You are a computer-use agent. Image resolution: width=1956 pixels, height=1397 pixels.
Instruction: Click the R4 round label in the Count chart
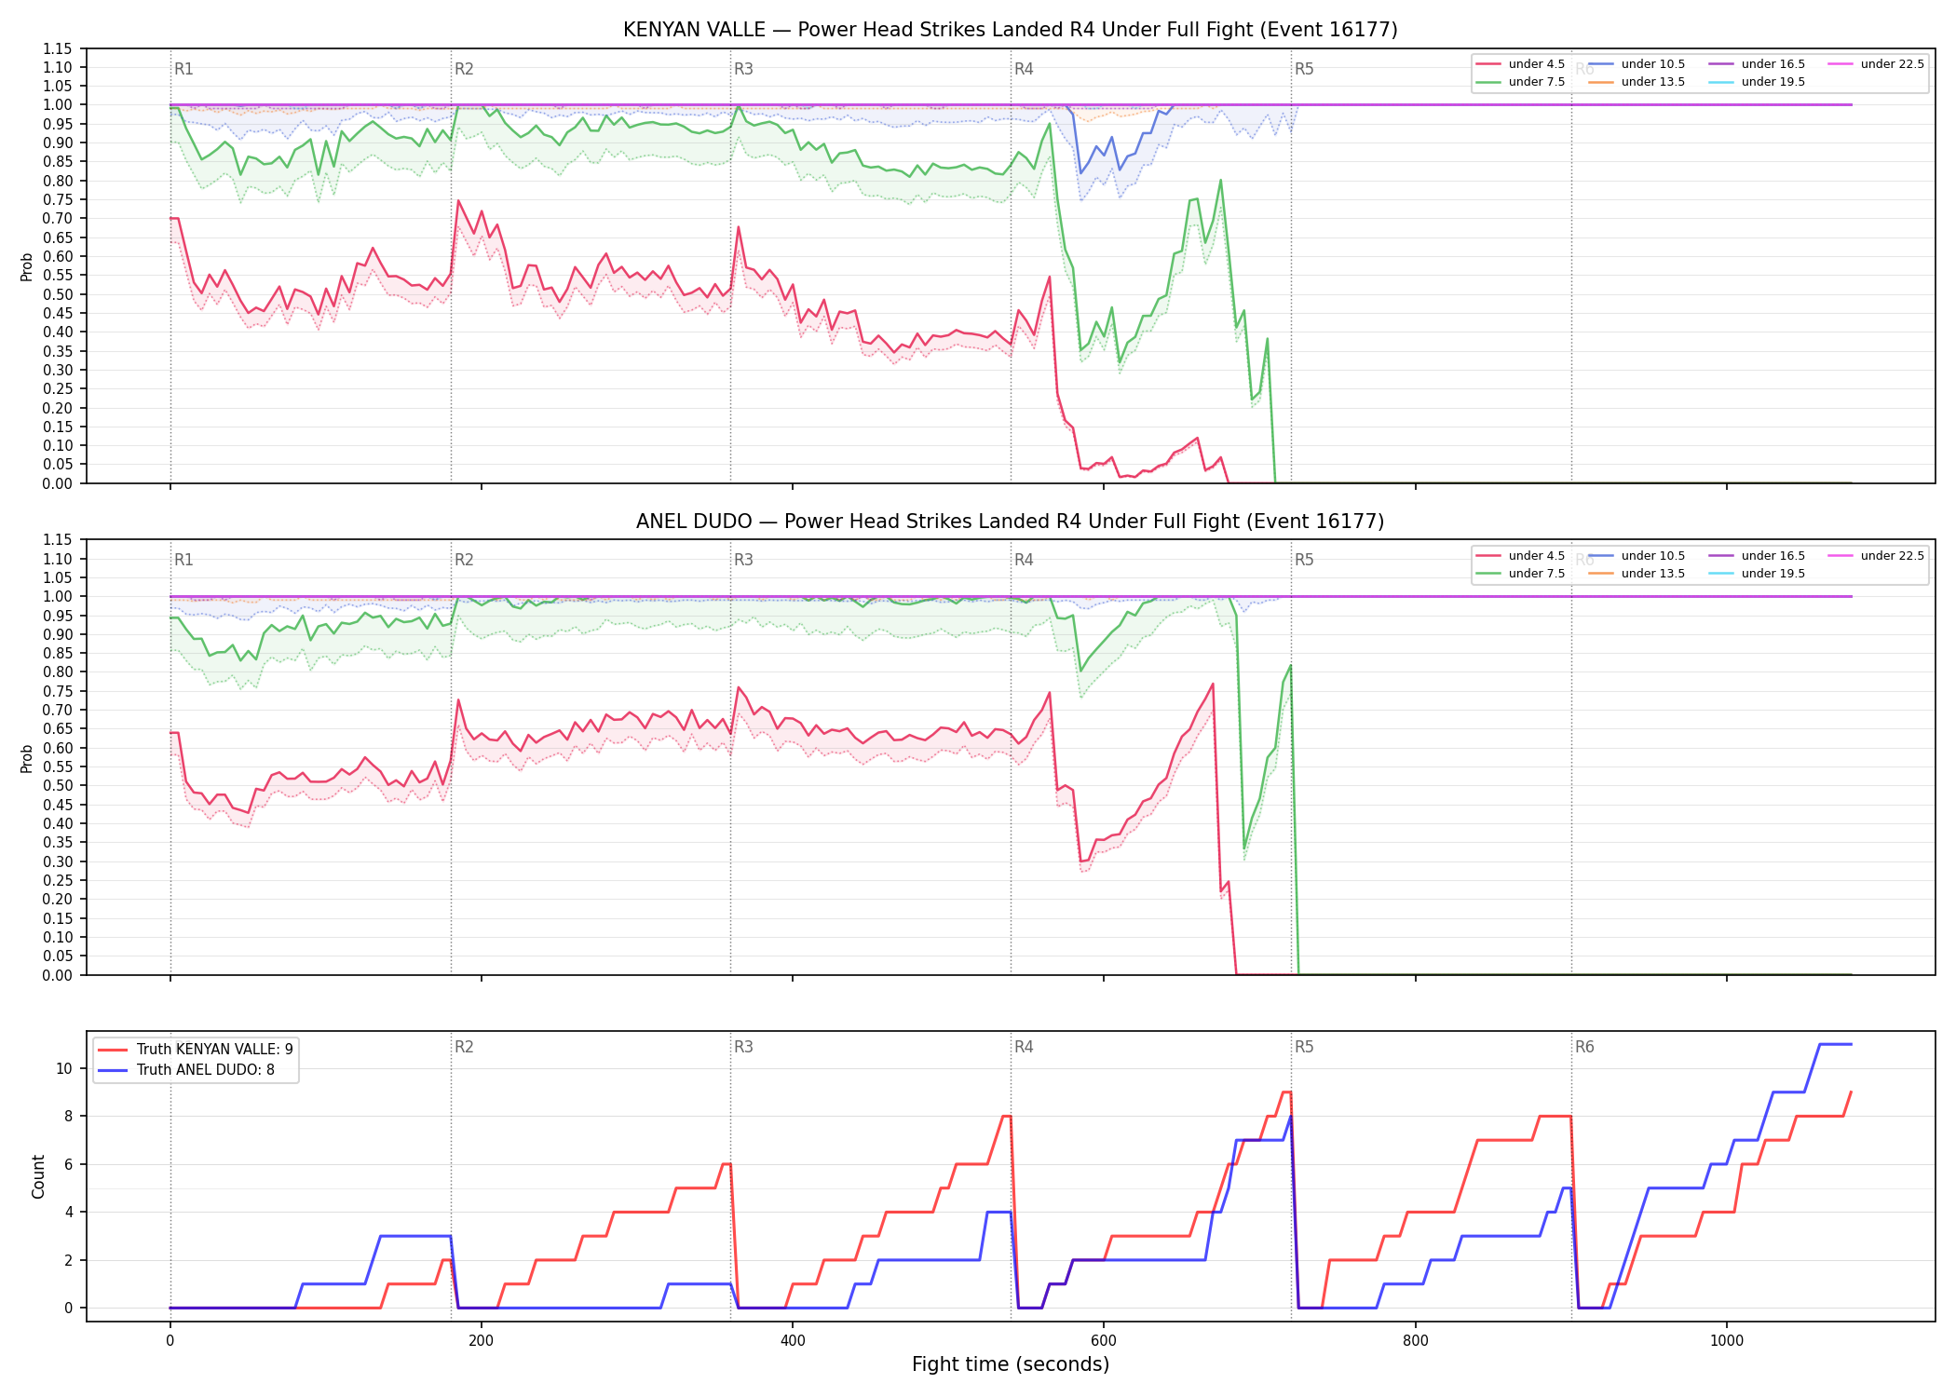(x=1024, y=1047)
